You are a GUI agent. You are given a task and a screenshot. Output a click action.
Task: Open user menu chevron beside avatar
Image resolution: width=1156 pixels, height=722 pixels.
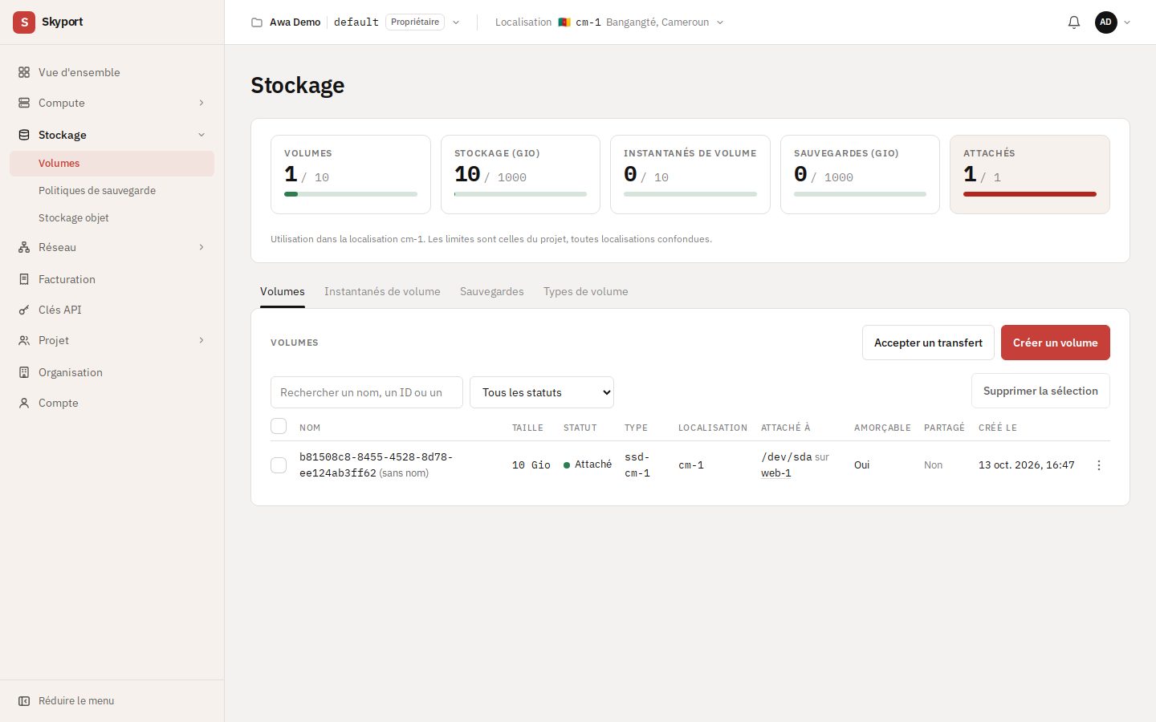tap(1127, 22)
